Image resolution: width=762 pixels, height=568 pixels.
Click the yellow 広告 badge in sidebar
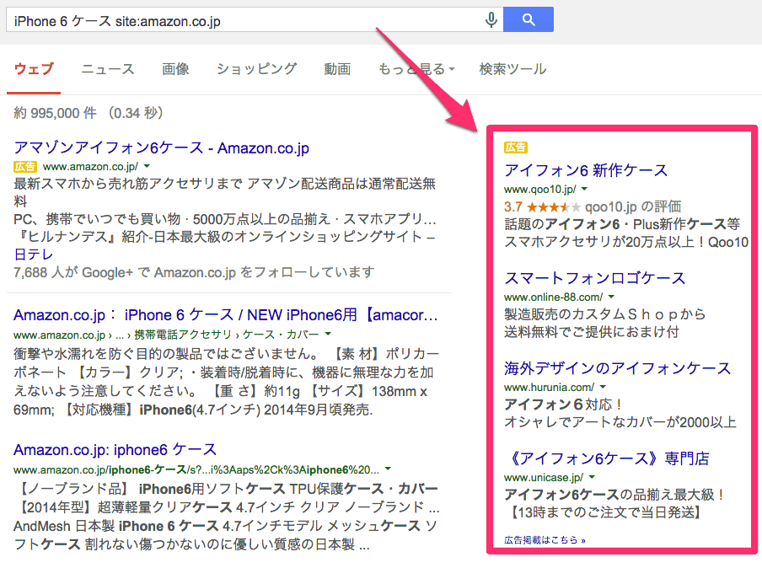pos(516,147)
